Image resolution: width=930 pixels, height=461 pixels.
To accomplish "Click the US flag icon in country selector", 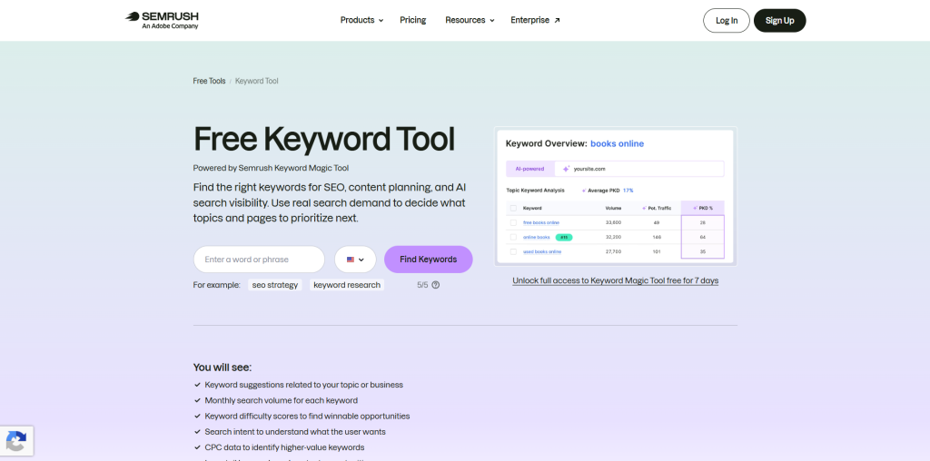I will (x=351, y=260).
